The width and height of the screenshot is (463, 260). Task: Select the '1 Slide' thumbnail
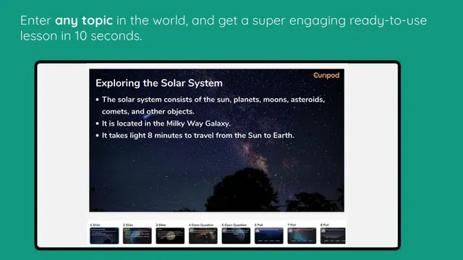pyautogui.click(x=104, y=235)
